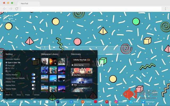Open Preferences gear in bottom bar
Image resolution: width=170 pixels, height=106 pixels.
4,102
